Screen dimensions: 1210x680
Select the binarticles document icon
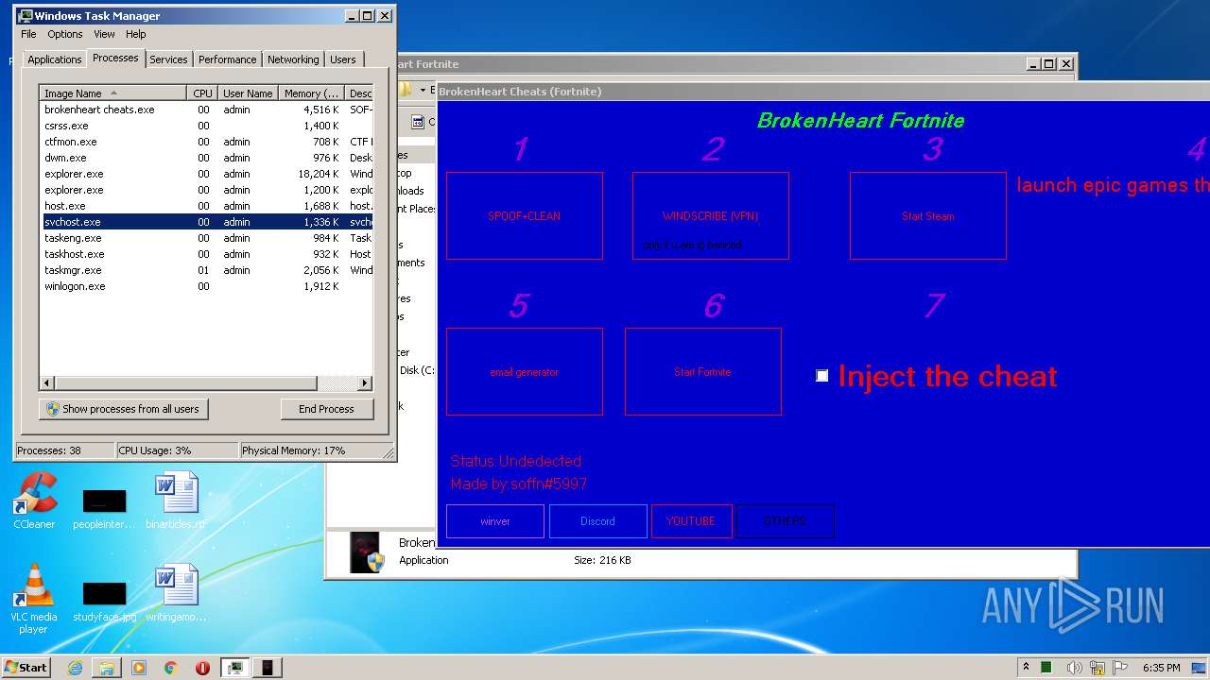tap(176, 501)
